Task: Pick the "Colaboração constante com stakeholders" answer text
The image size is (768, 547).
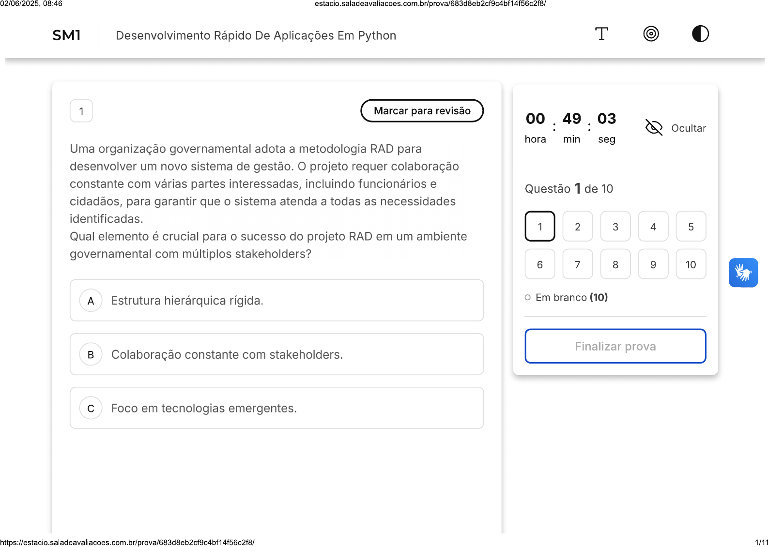Action: click(227, 355)
